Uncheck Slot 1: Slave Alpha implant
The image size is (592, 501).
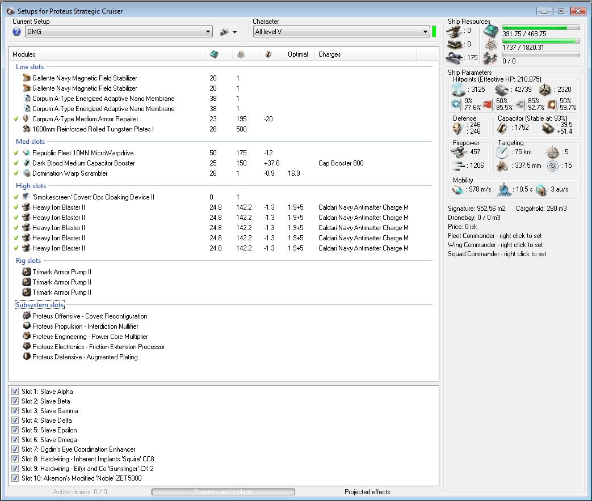15,392
